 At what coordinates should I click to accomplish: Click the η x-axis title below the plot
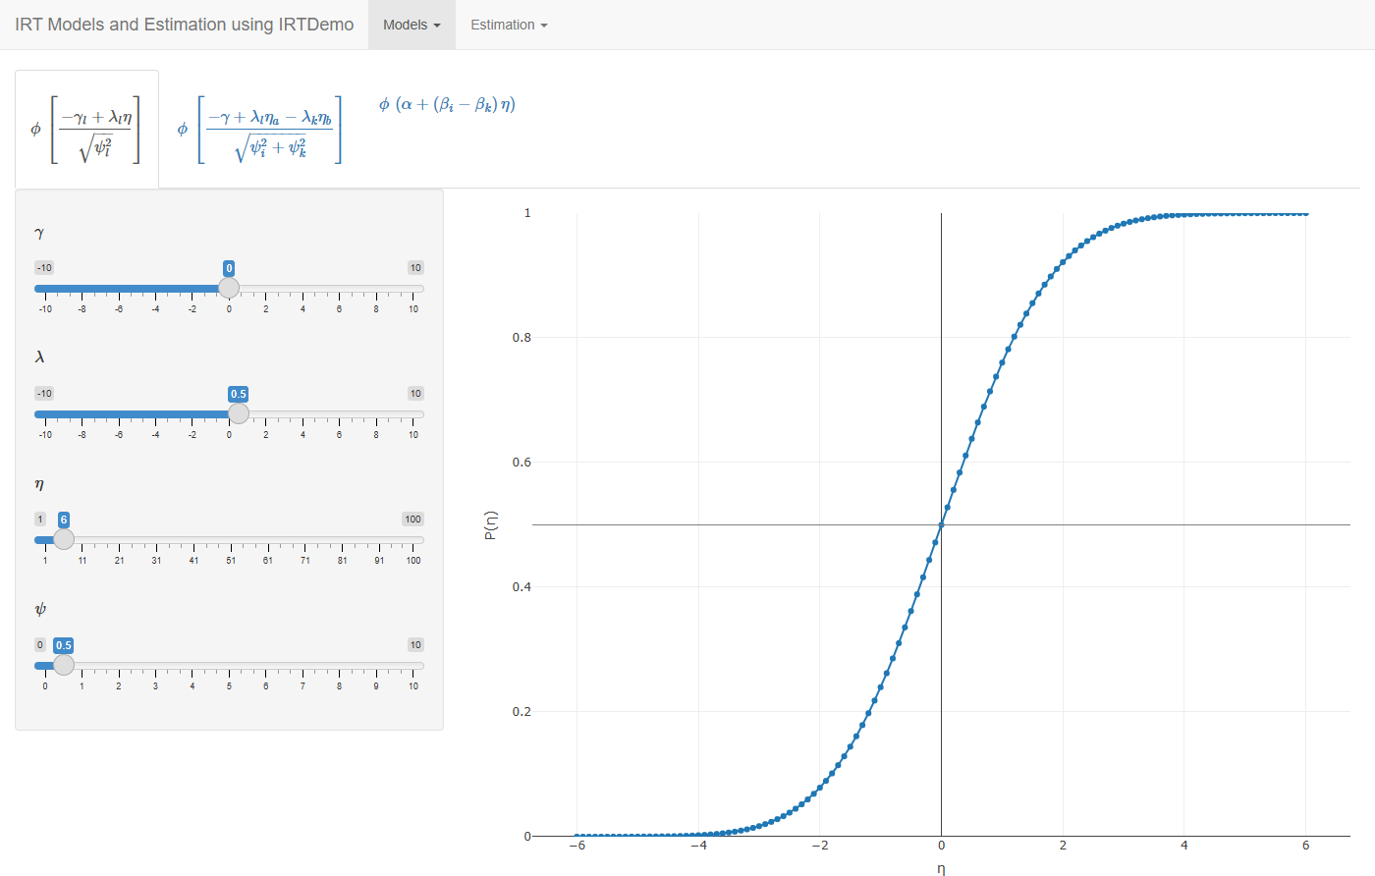click(941, 869)
